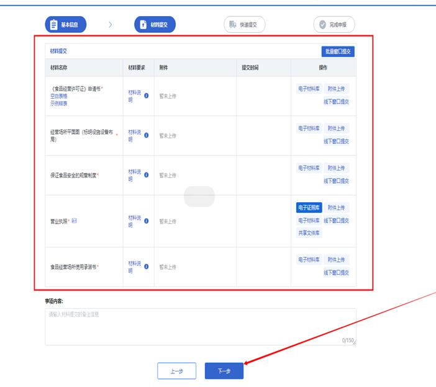Open the 完成申报 step
The image size is (436, 387).
[334, 25]
